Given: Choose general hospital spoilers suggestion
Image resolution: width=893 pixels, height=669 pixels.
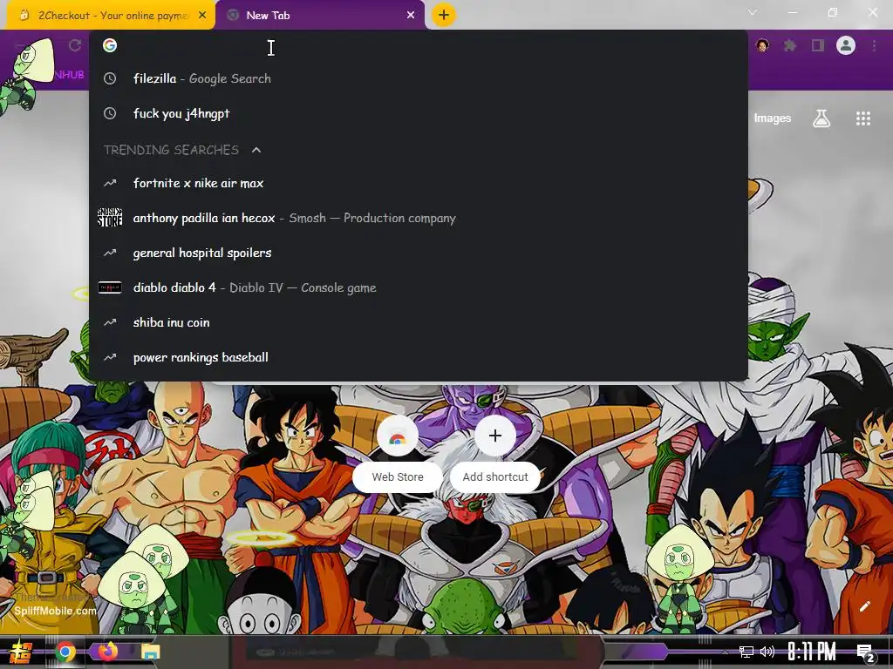Looking at the screenshot, I should [x=418, y=253].
